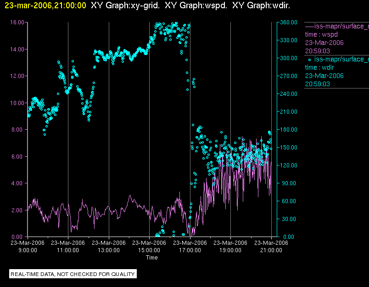Viewport: 369px width, 287px height.
Task: Click the right axis value 360.00
Action: 289,22
